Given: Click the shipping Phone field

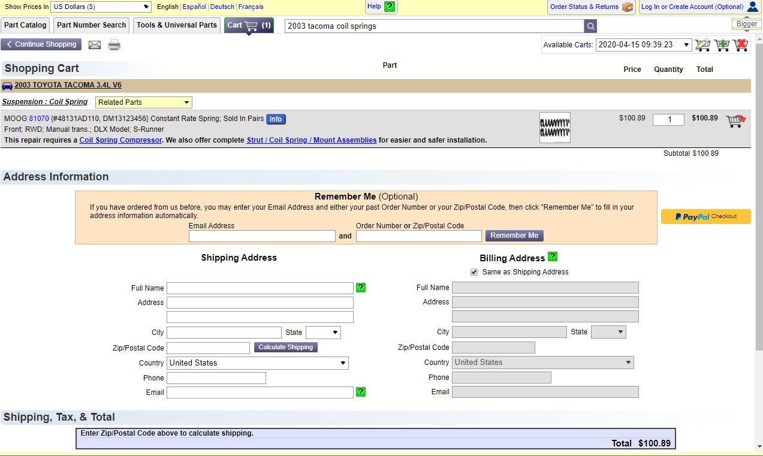Looking at the screenshot, I should pos(216,378).
